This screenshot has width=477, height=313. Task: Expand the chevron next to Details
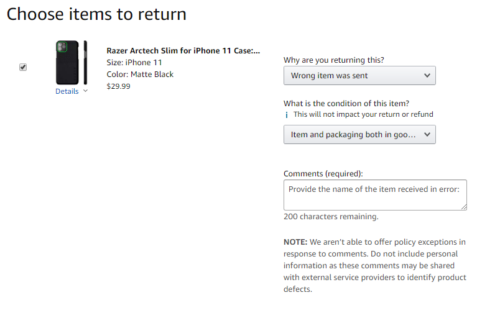85,91
